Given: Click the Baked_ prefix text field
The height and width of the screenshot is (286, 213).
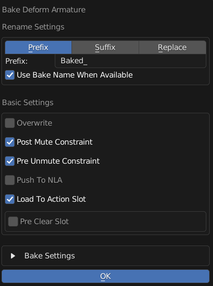Looking at the screenshot, I should (x=131, y=61).
